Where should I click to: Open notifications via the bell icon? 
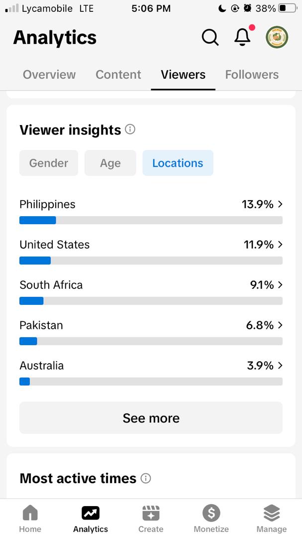coord(242,37)
